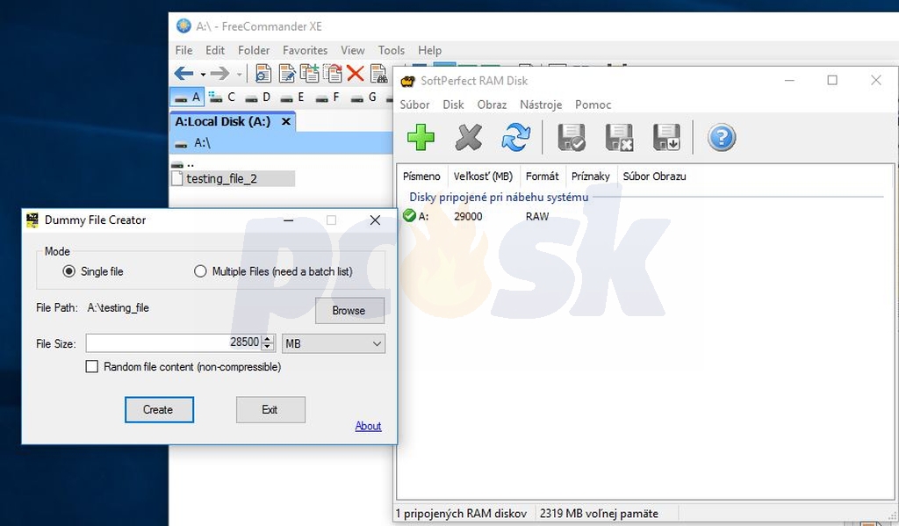
Task: Click the File Size spinner arrows
Action: [268, 343]
